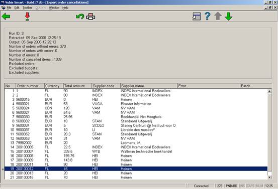
Task: Select order 200100011 row
Action: 136,164
